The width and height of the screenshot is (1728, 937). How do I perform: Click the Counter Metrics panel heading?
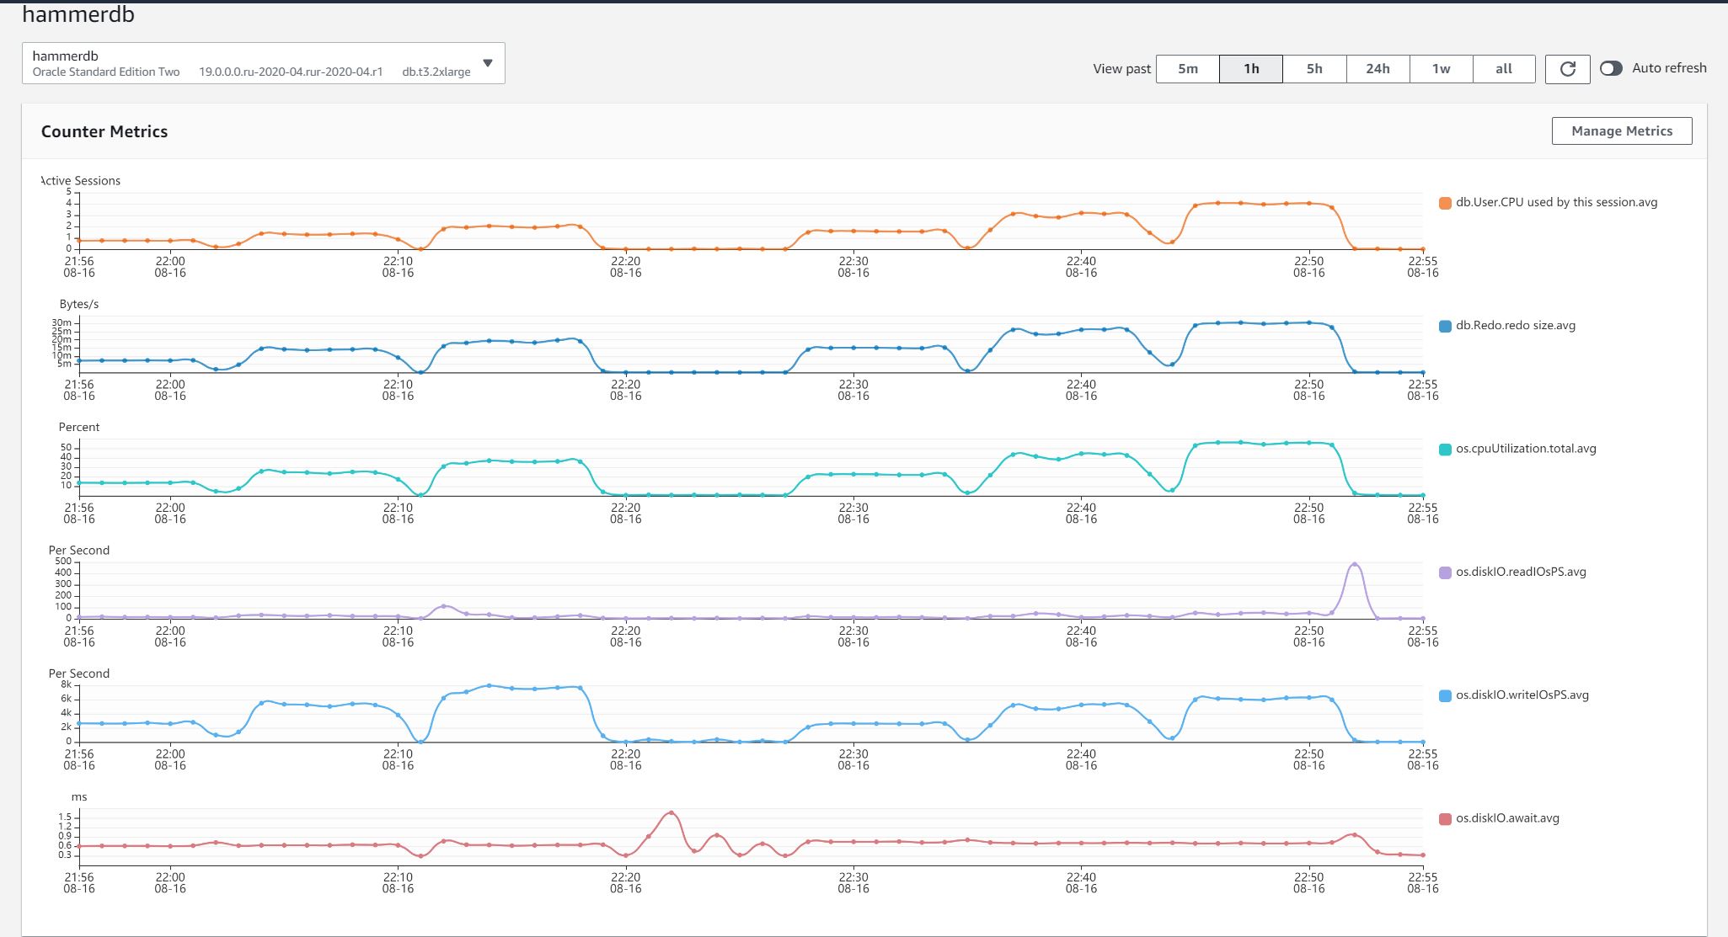click(104, 131)
